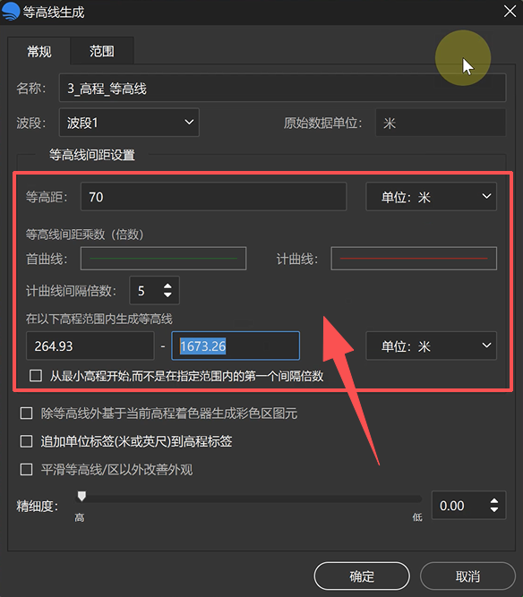Increase the precision value with up arrow
This screenshot has width=523, height=597.
click(493, 501)
